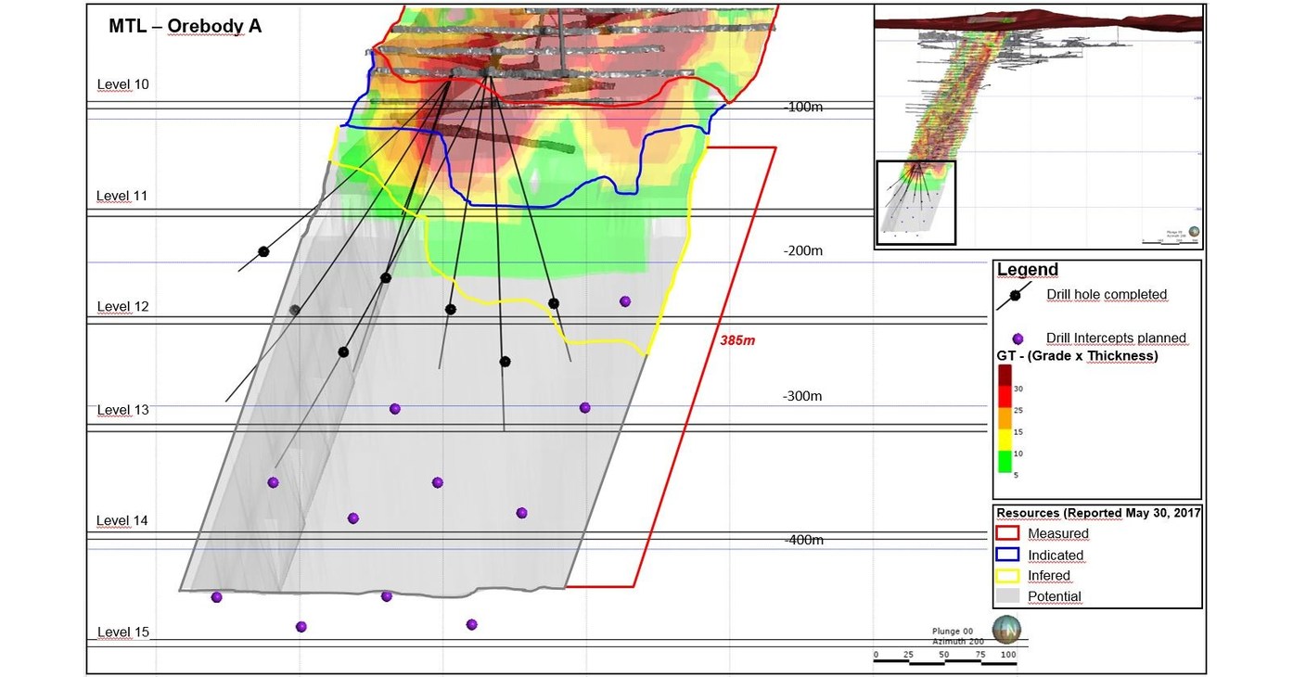Viewport: 1293px width, 677px height.
Task: Click the 'Level 13' label
Action: click(x=122, y=410)
